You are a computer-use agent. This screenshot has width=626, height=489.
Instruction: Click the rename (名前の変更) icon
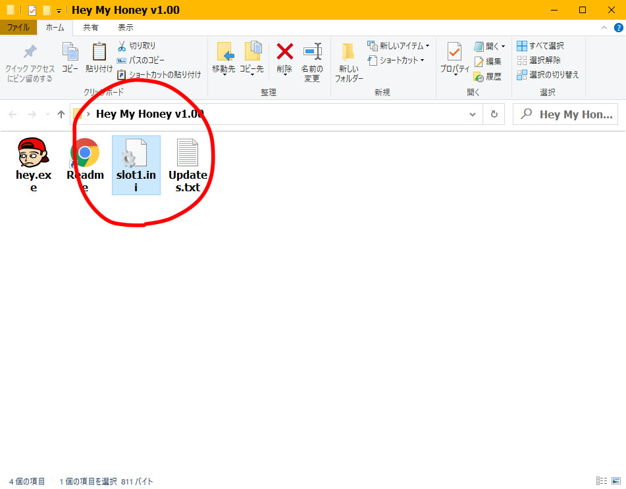tap(312, 51)
